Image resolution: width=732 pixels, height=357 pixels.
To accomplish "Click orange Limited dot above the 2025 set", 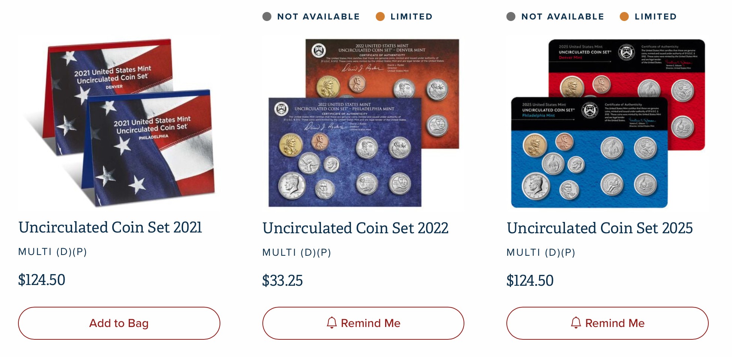I will click(x=624, y=16).
